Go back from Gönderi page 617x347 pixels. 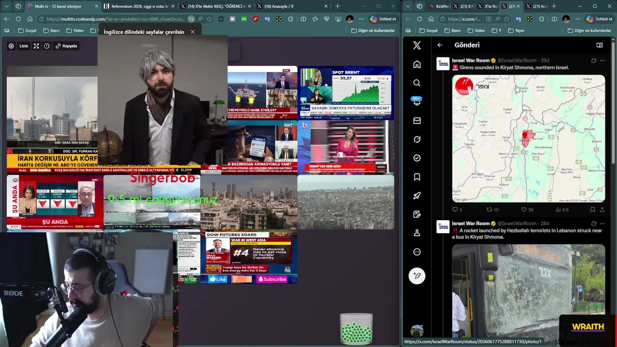[x=440, y=45]
